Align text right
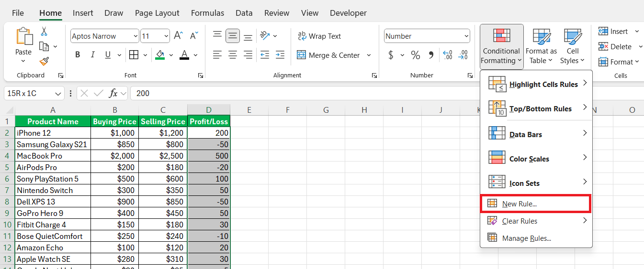 click(248, 55)
